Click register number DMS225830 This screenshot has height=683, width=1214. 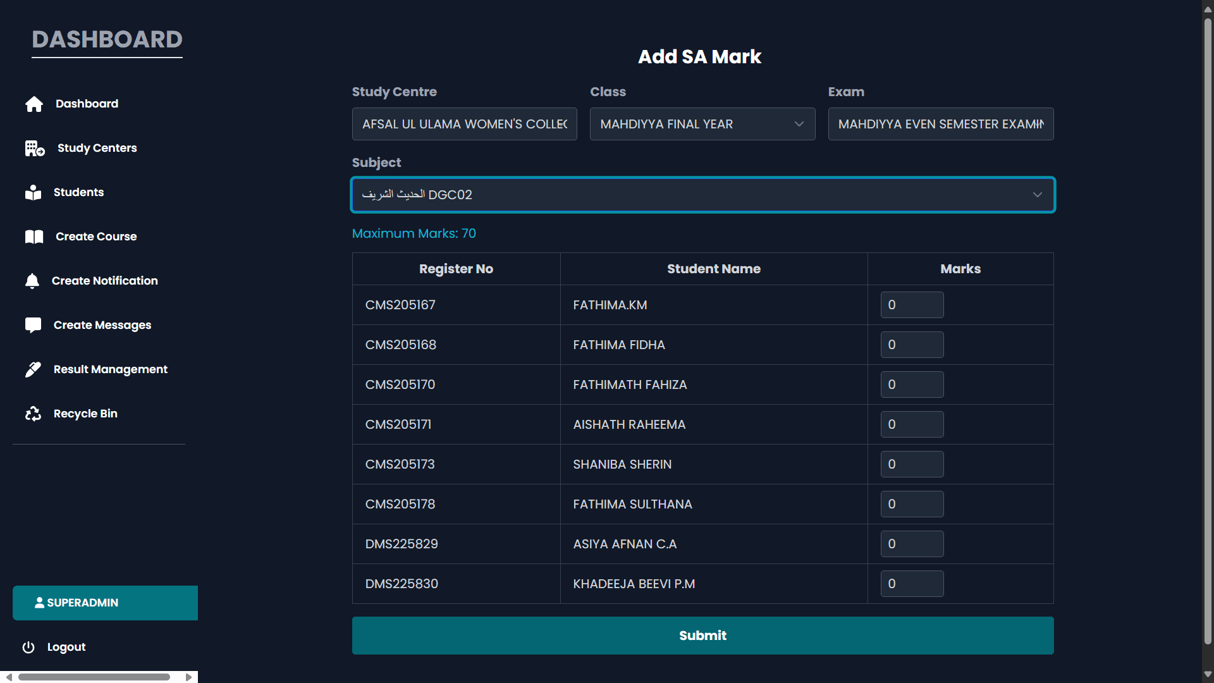[x=402, y=584]
